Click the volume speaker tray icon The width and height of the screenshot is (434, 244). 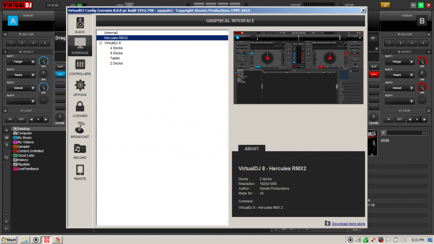pos(404,240)
